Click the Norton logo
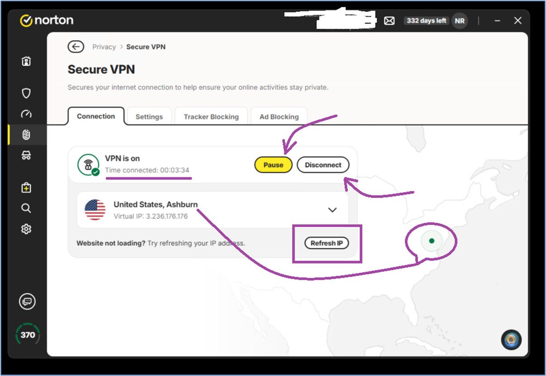The width and height of the screenshot is (546, 376). click(x=47, y=20)
